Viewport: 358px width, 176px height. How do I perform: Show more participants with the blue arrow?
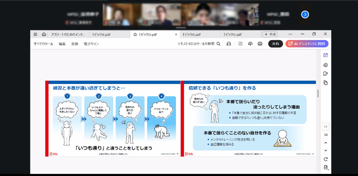click(305, 15)
